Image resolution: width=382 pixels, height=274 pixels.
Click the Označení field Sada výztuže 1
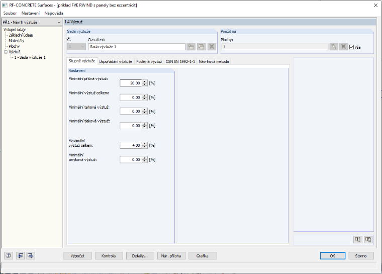[137, 47]
